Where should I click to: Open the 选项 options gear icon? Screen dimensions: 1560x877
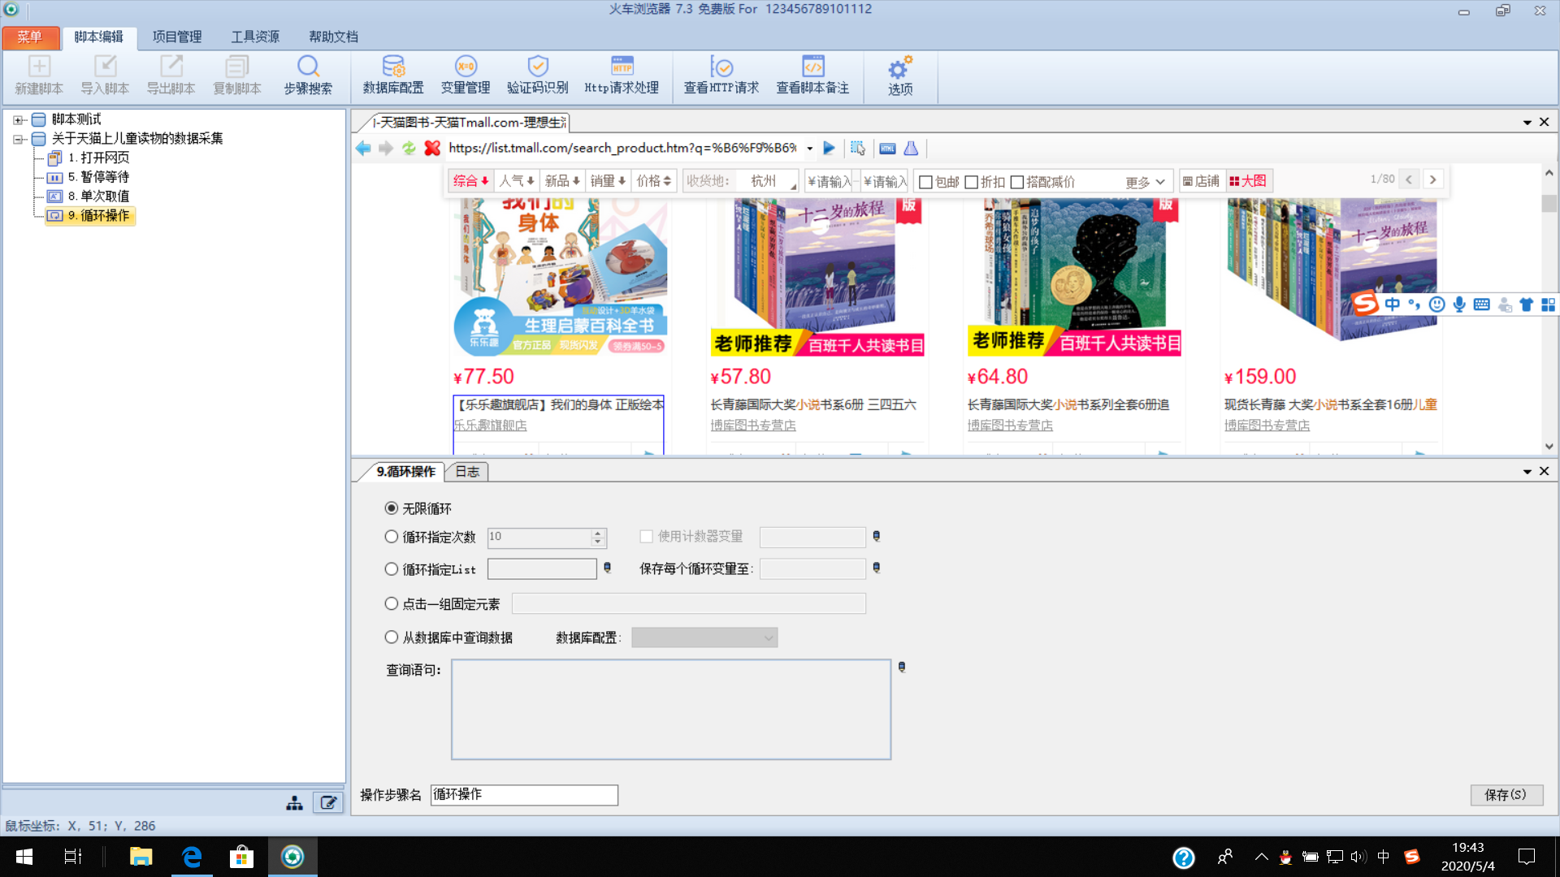(899, 76)
